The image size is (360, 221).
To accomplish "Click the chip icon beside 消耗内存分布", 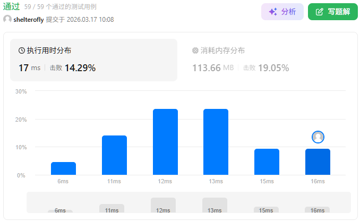I will coord(195,50).
